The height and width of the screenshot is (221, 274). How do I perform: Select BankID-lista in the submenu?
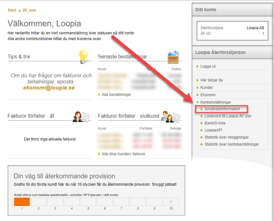pos(215,123)
